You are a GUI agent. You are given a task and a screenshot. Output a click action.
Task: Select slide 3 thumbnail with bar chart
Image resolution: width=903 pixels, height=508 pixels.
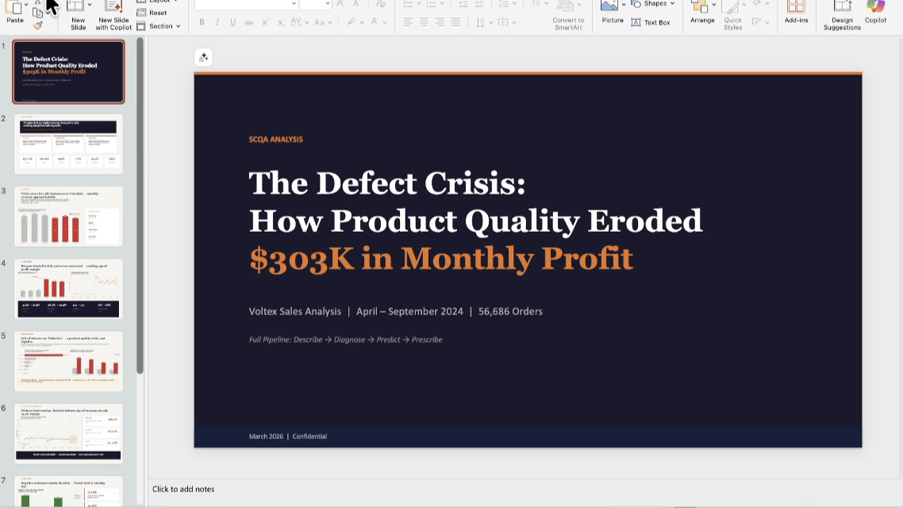(68, 216)
